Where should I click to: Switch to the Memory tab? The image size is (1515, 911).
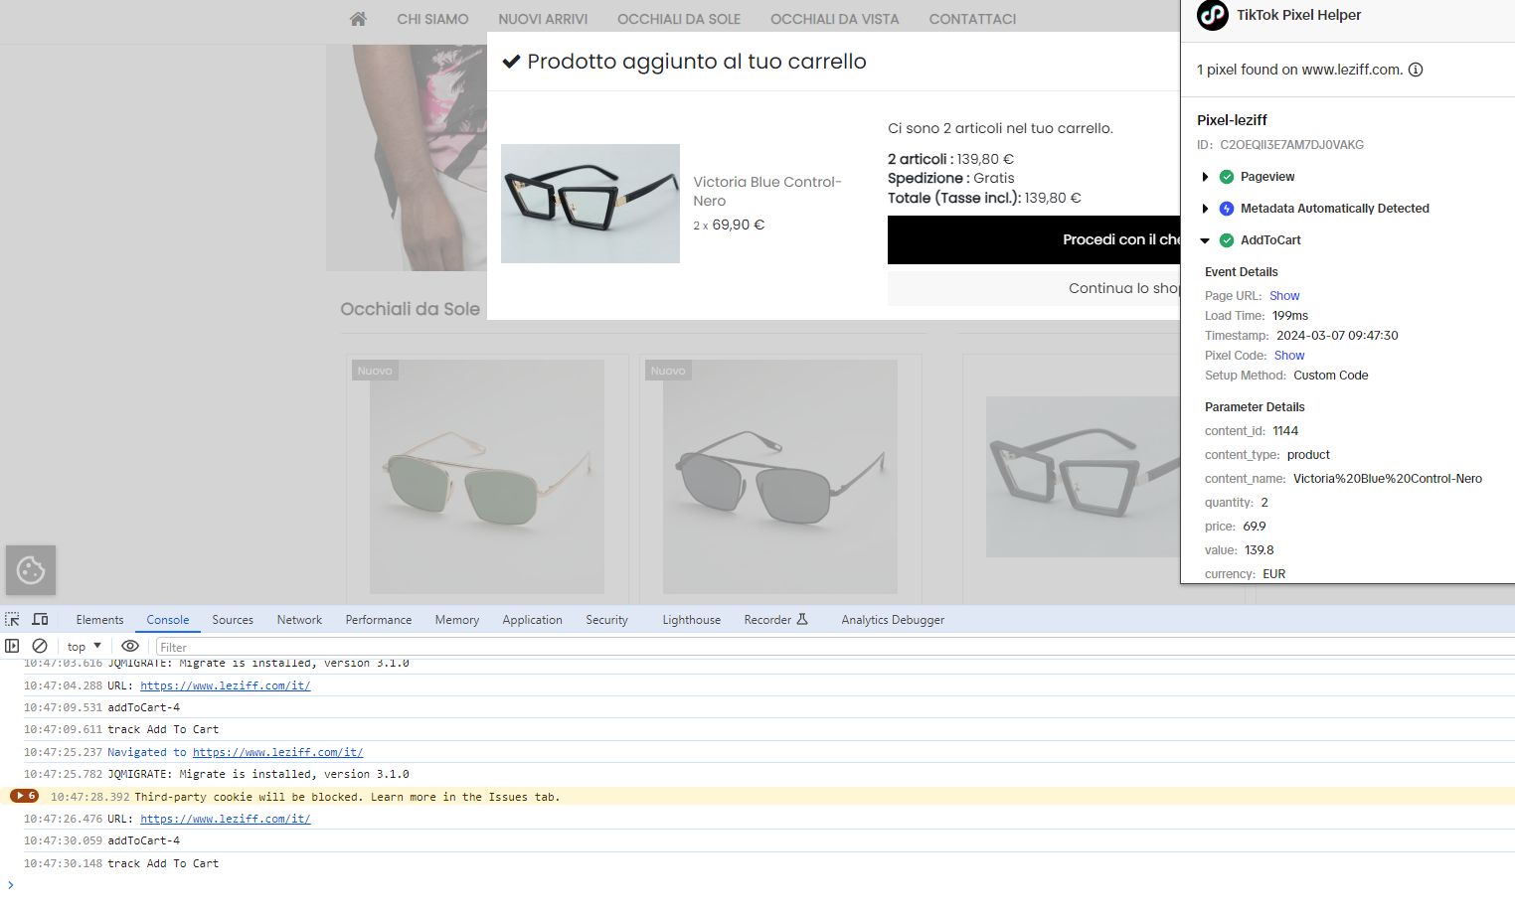(x=457, y=619)
